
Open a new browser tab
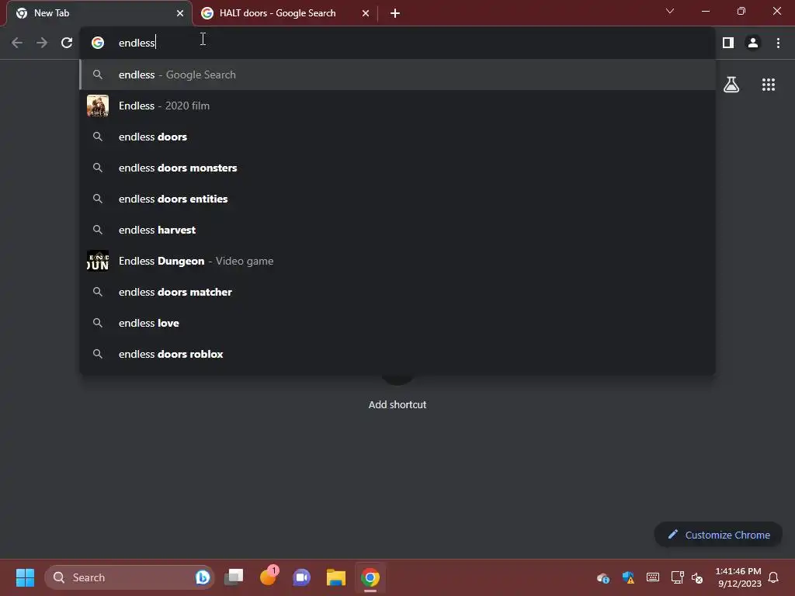coord(395,13)
